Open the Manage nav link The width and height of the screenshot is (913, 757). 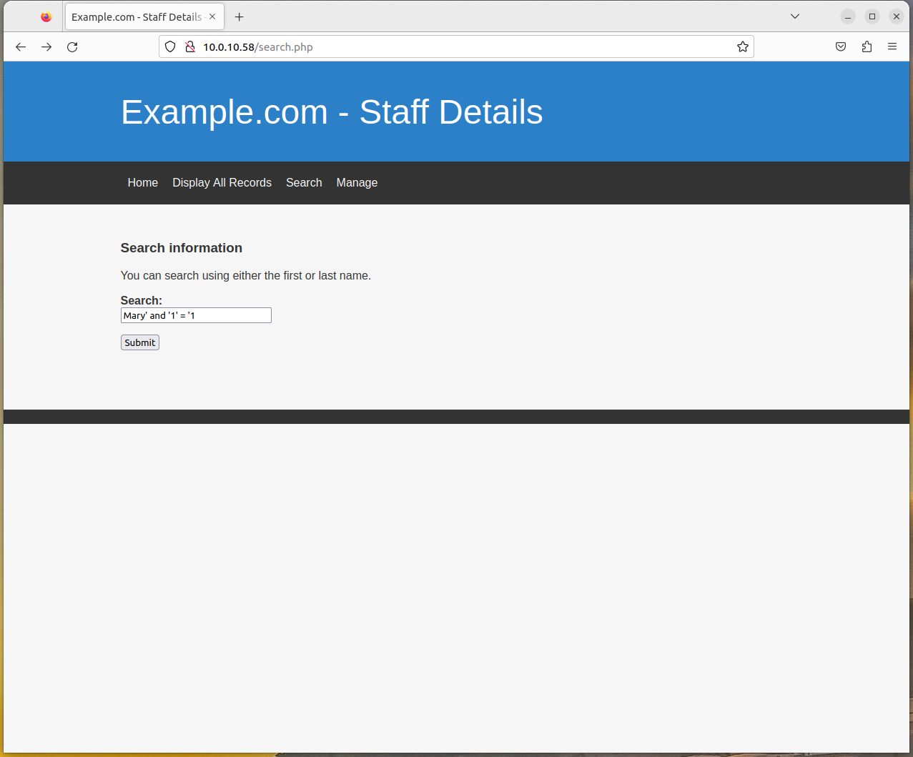click(x=357, y=183)
